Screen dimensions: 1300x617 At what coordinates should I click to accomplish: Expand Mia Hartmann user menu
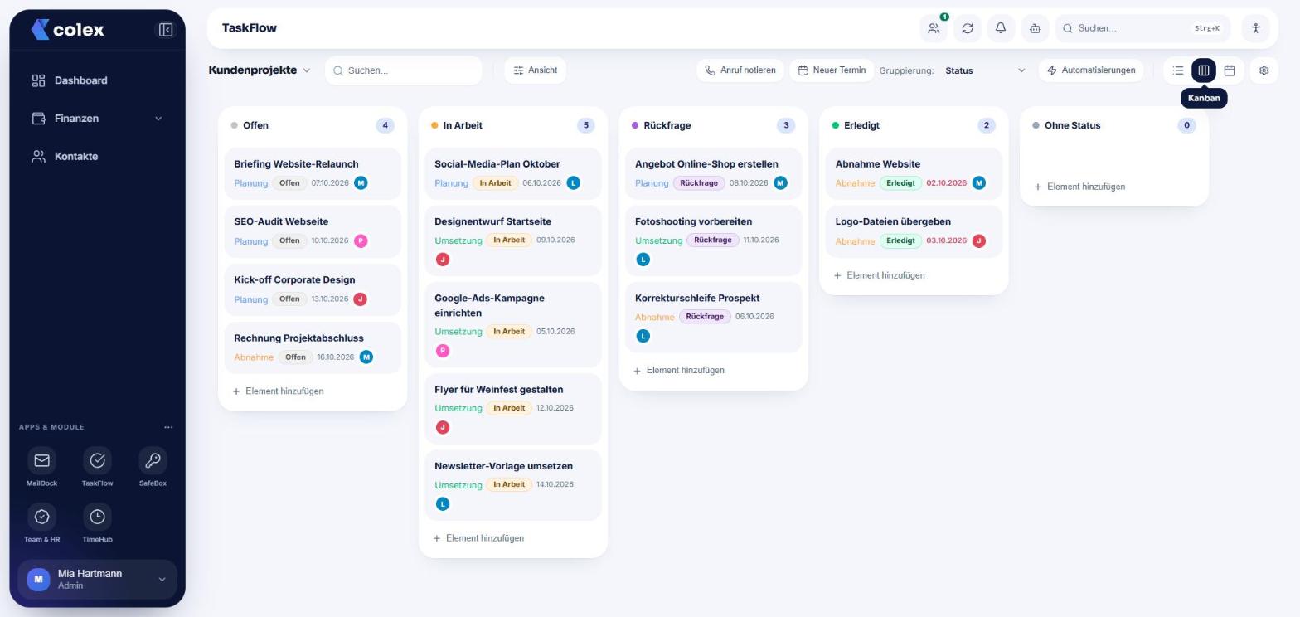coord(97,579)
